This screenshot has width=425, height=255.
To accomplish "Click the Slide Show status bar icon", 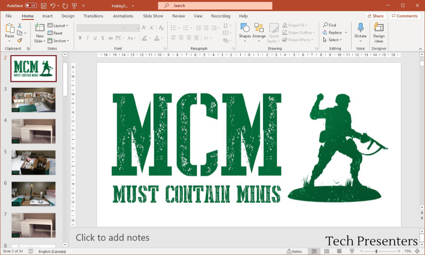I will (x=352, y=251).
